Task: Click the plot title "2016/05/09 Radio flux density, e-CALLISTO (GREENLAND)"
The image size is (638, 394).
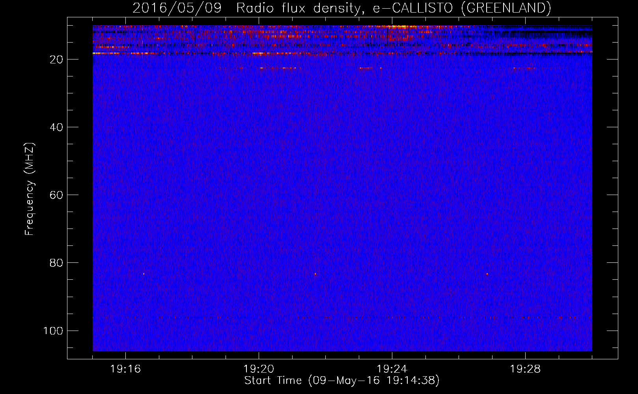Action: tap(342, 8)
